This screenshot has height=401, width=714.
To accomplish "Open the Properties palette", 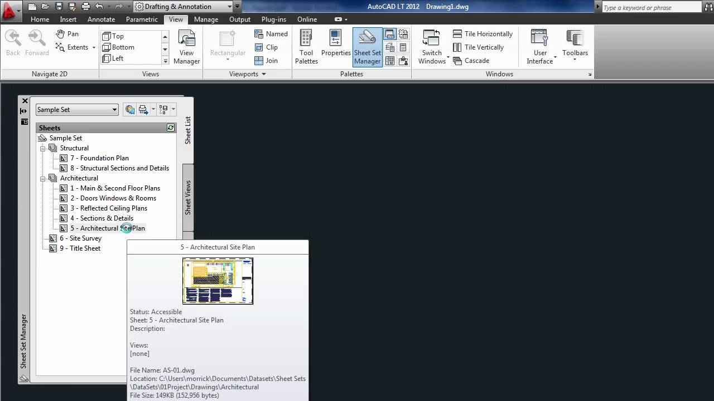I will click(336, 43).
